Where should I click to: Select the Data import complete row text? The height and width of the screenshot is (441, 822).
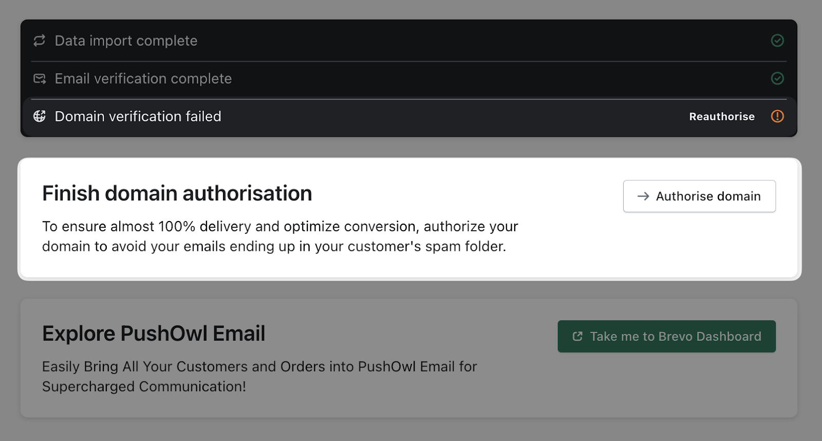click(x=126, y=41)
